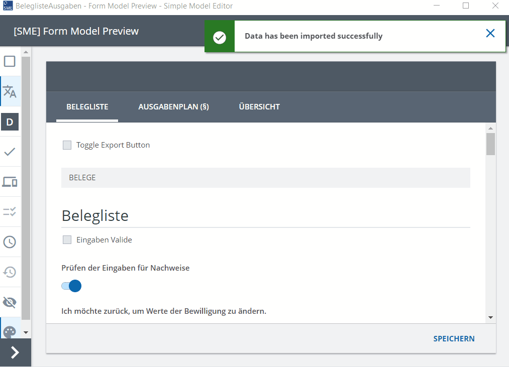This screenshot has height=367, width=509.
Task: Click the sidebar scroll-down arrow
Action: pyautogui.click(x=26, y=332)
